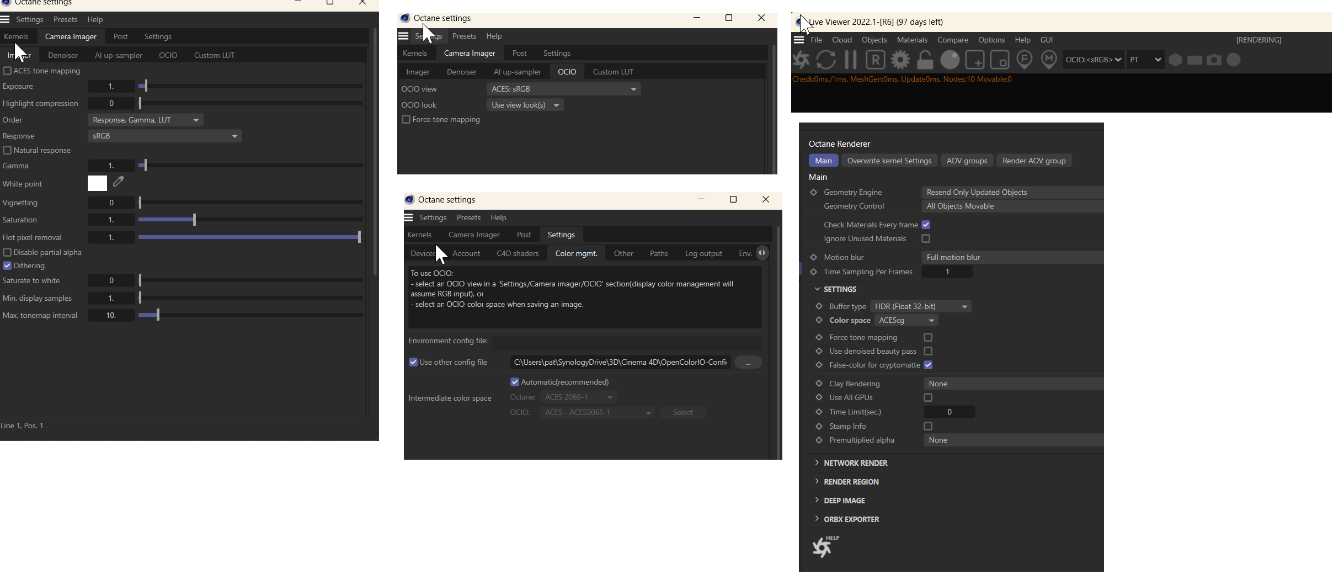Open the Order dropdown showing Response, Gamma, LUT
1344x585 pixels.
[146, 120]
